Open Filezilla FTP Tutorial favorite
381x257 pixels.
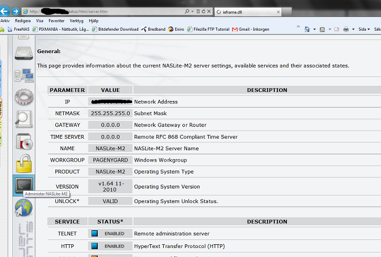[x=208, y=29]
